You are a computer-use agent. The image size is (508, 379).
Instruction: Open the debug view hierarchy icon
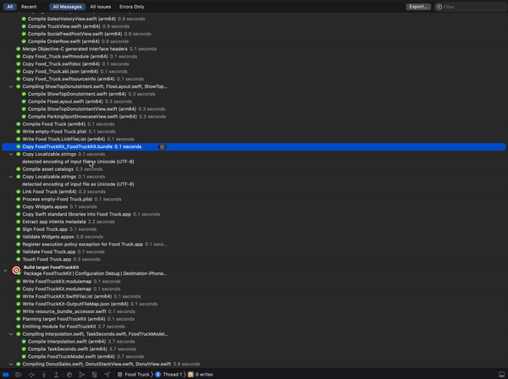(x=69, y=375)
